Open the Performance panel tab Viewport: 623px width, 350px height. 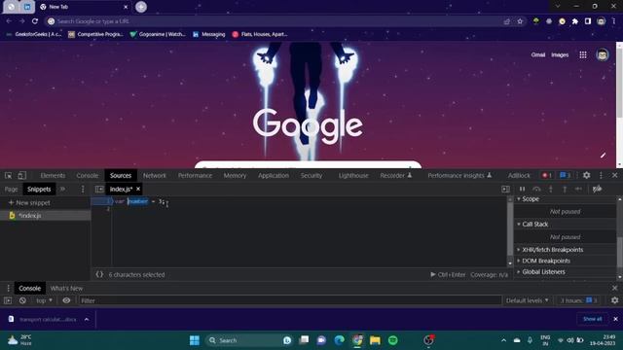195,175
